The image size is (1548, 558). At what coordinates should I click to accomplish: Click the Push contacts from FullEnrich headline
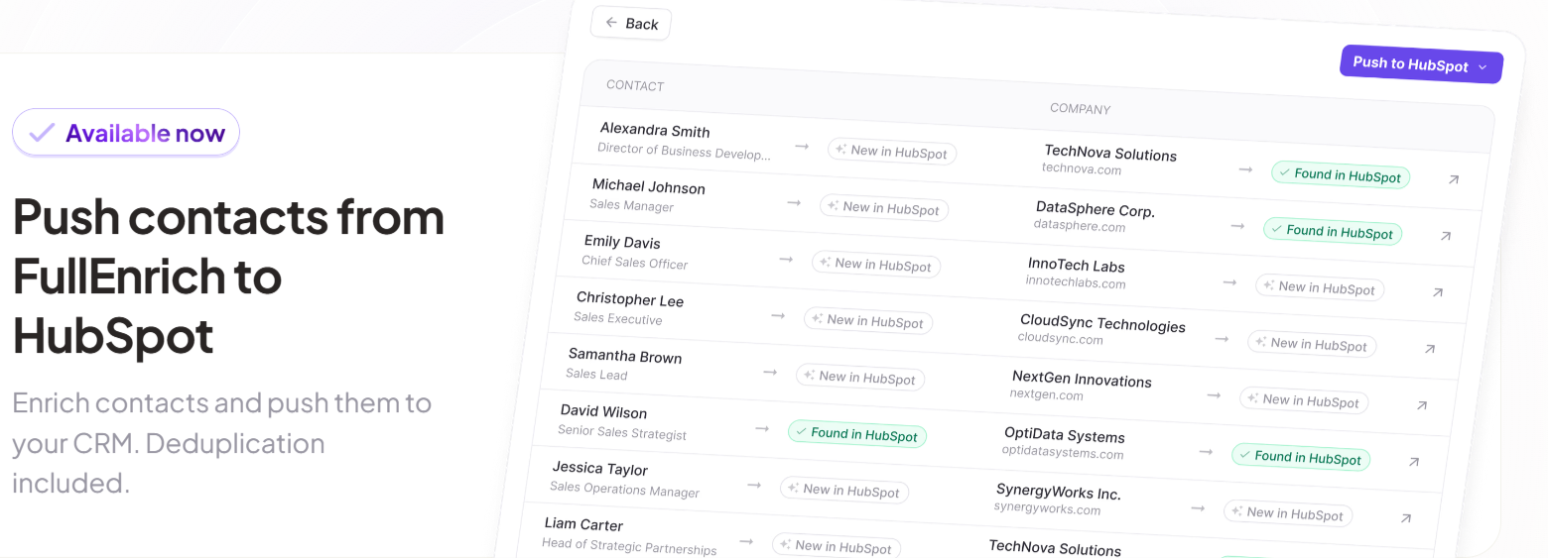[228, 276]
